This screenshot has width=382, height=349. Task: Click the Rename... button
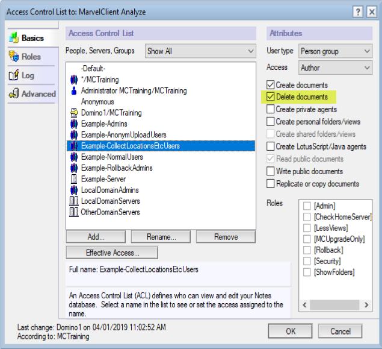click(x=161, y=237)
